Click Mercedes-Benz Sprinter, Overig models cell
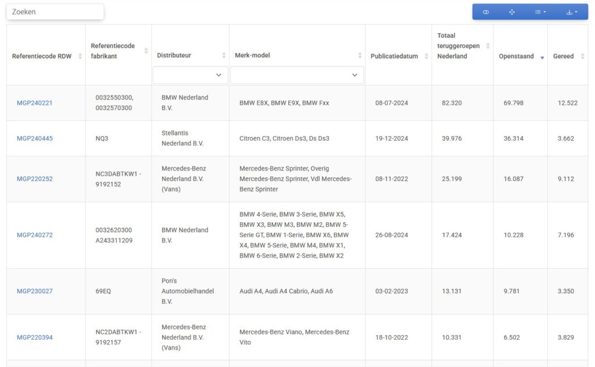595x367 pixels. [296, 179]
